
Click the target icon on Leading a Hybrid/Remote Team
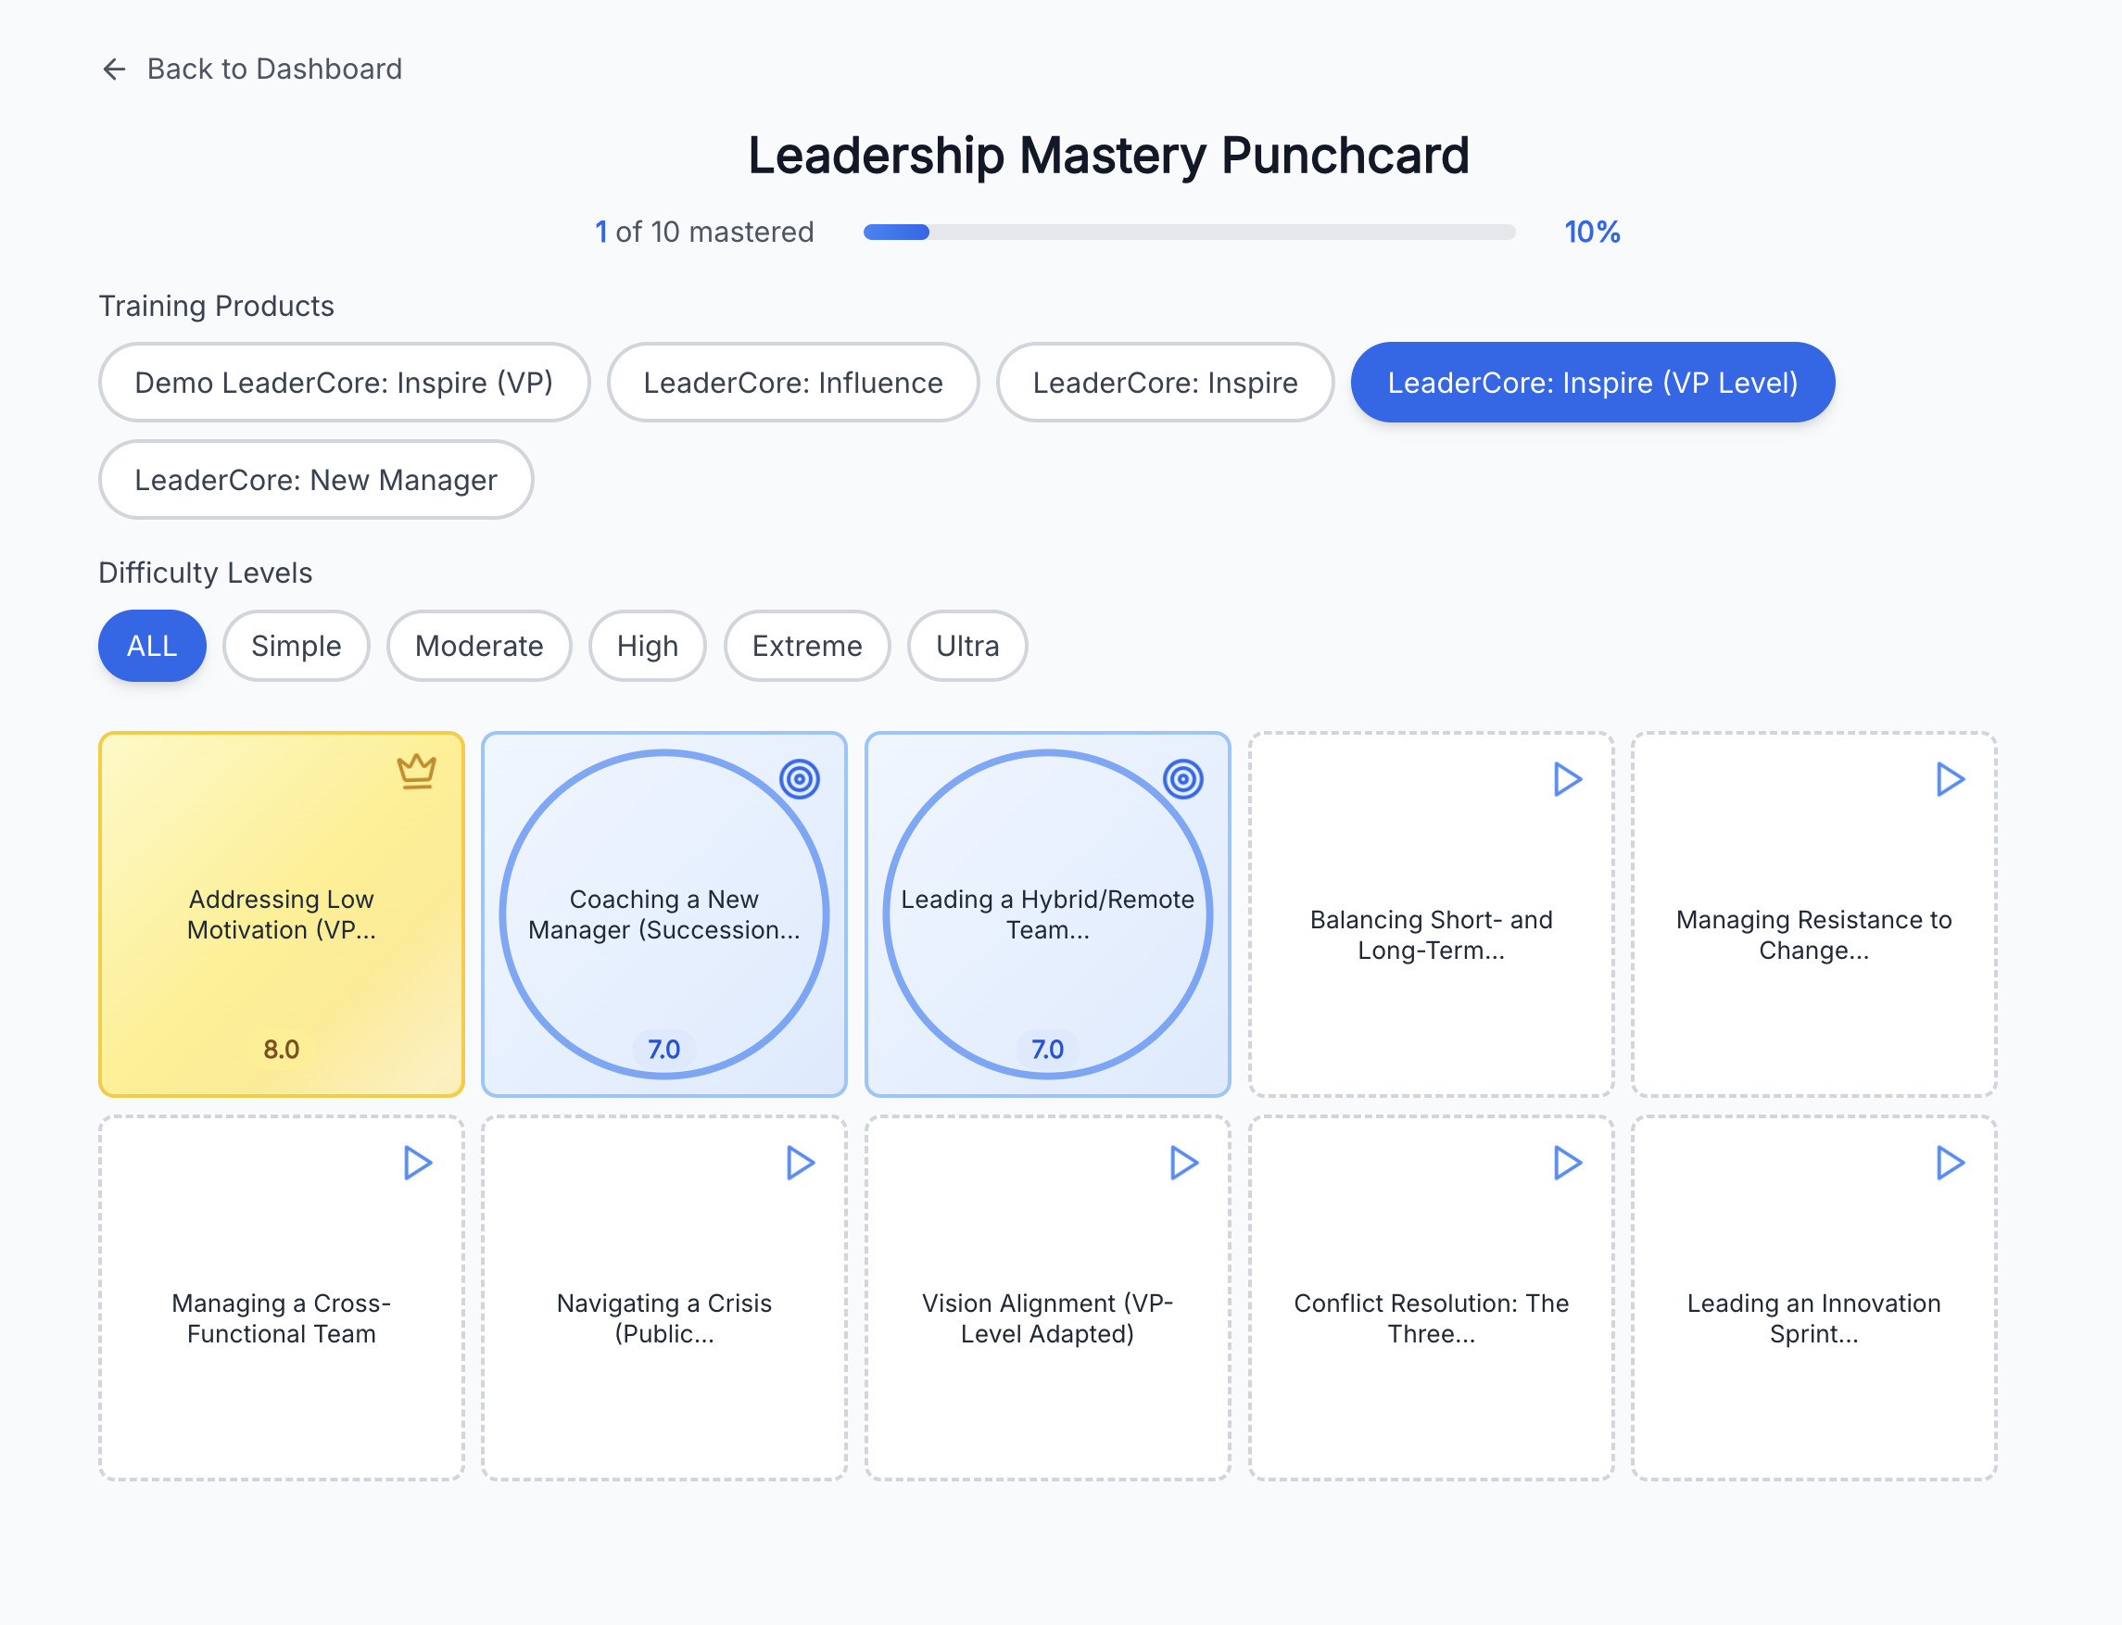tap(1181, 780)
